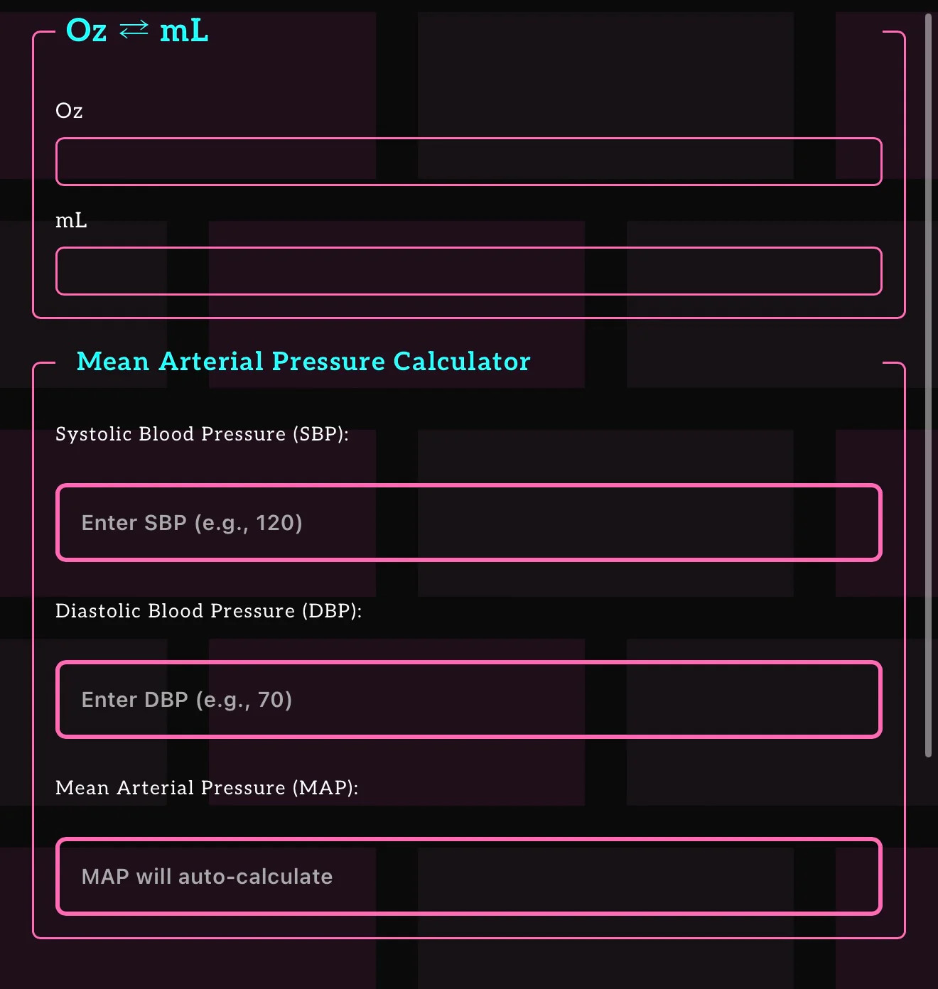
Task: Click the small Oz label above the first field
Action: coord(69,111)
